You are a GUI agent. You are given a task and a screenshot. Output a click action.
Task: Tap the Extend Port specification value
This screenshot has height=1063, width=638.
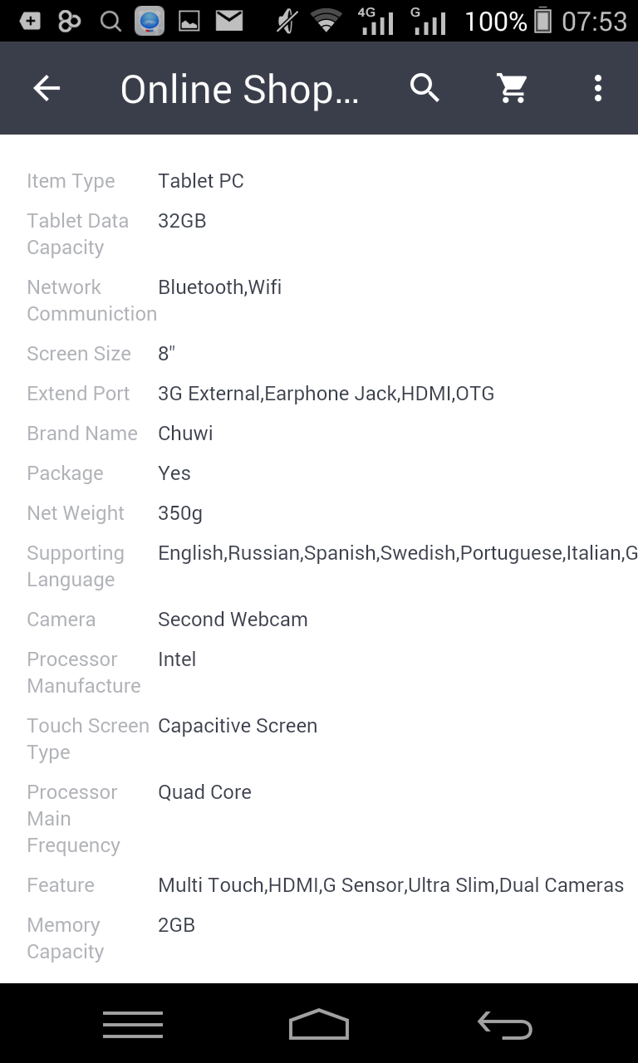pos(326,394)
